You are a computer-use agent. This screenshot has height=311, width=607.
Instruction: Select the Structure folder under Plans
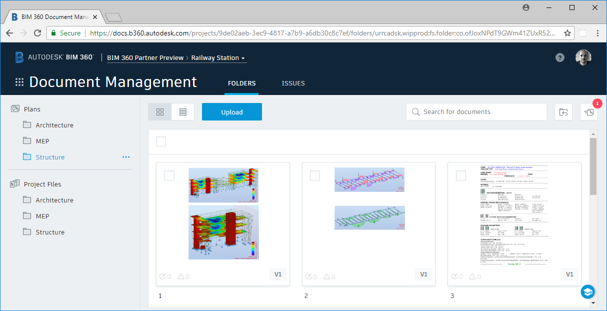[x=50, y=157]
